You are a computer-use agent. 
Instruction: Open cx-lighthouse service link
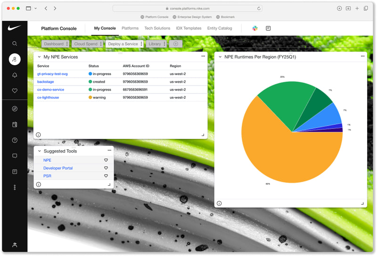[x=48, y=97]
